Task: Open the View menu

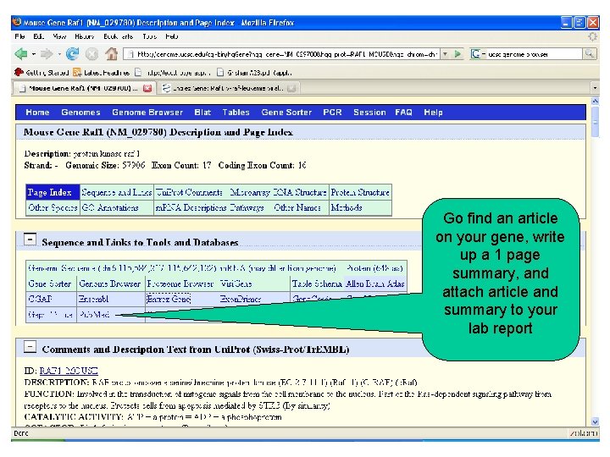Action: pyautogui.click(x=59, y=36)
